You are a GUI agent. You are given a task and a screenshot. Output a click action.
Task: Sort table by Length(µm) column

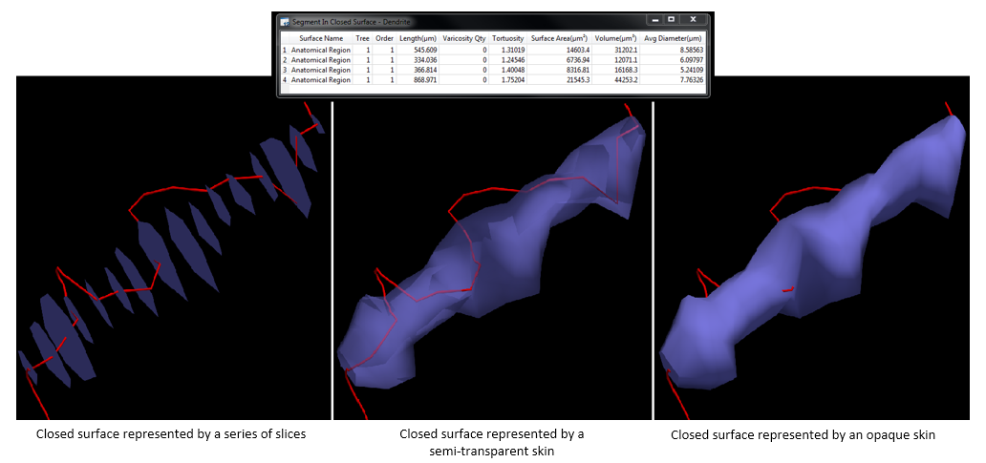(x=418, y=38)
